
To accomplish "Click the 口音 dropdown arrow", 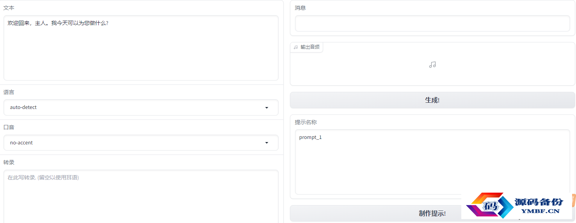I will (x=267, y=143).
